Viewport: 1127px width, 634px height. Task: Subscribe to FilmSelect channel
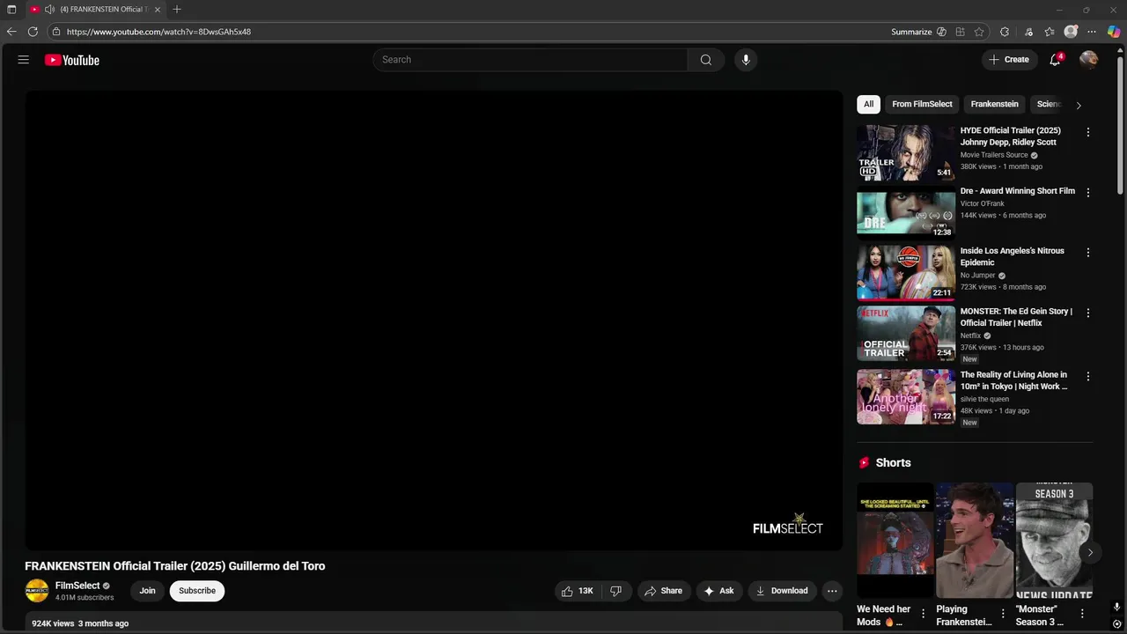tap(197, 591)
